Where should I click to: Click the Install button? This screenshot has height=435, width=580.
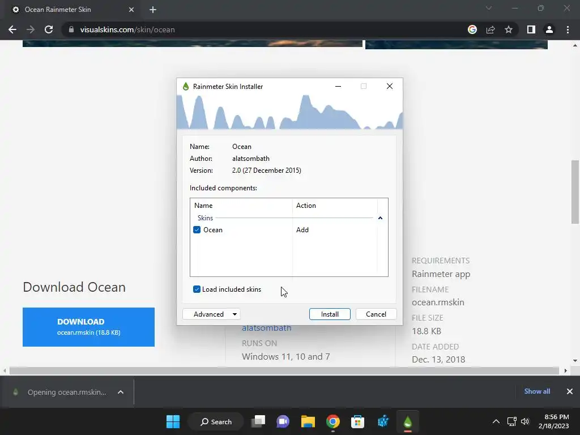coord(330,314)
